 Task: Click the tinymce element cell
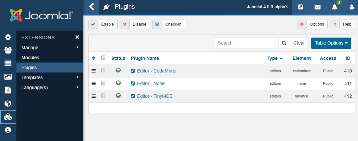[302, 96]
